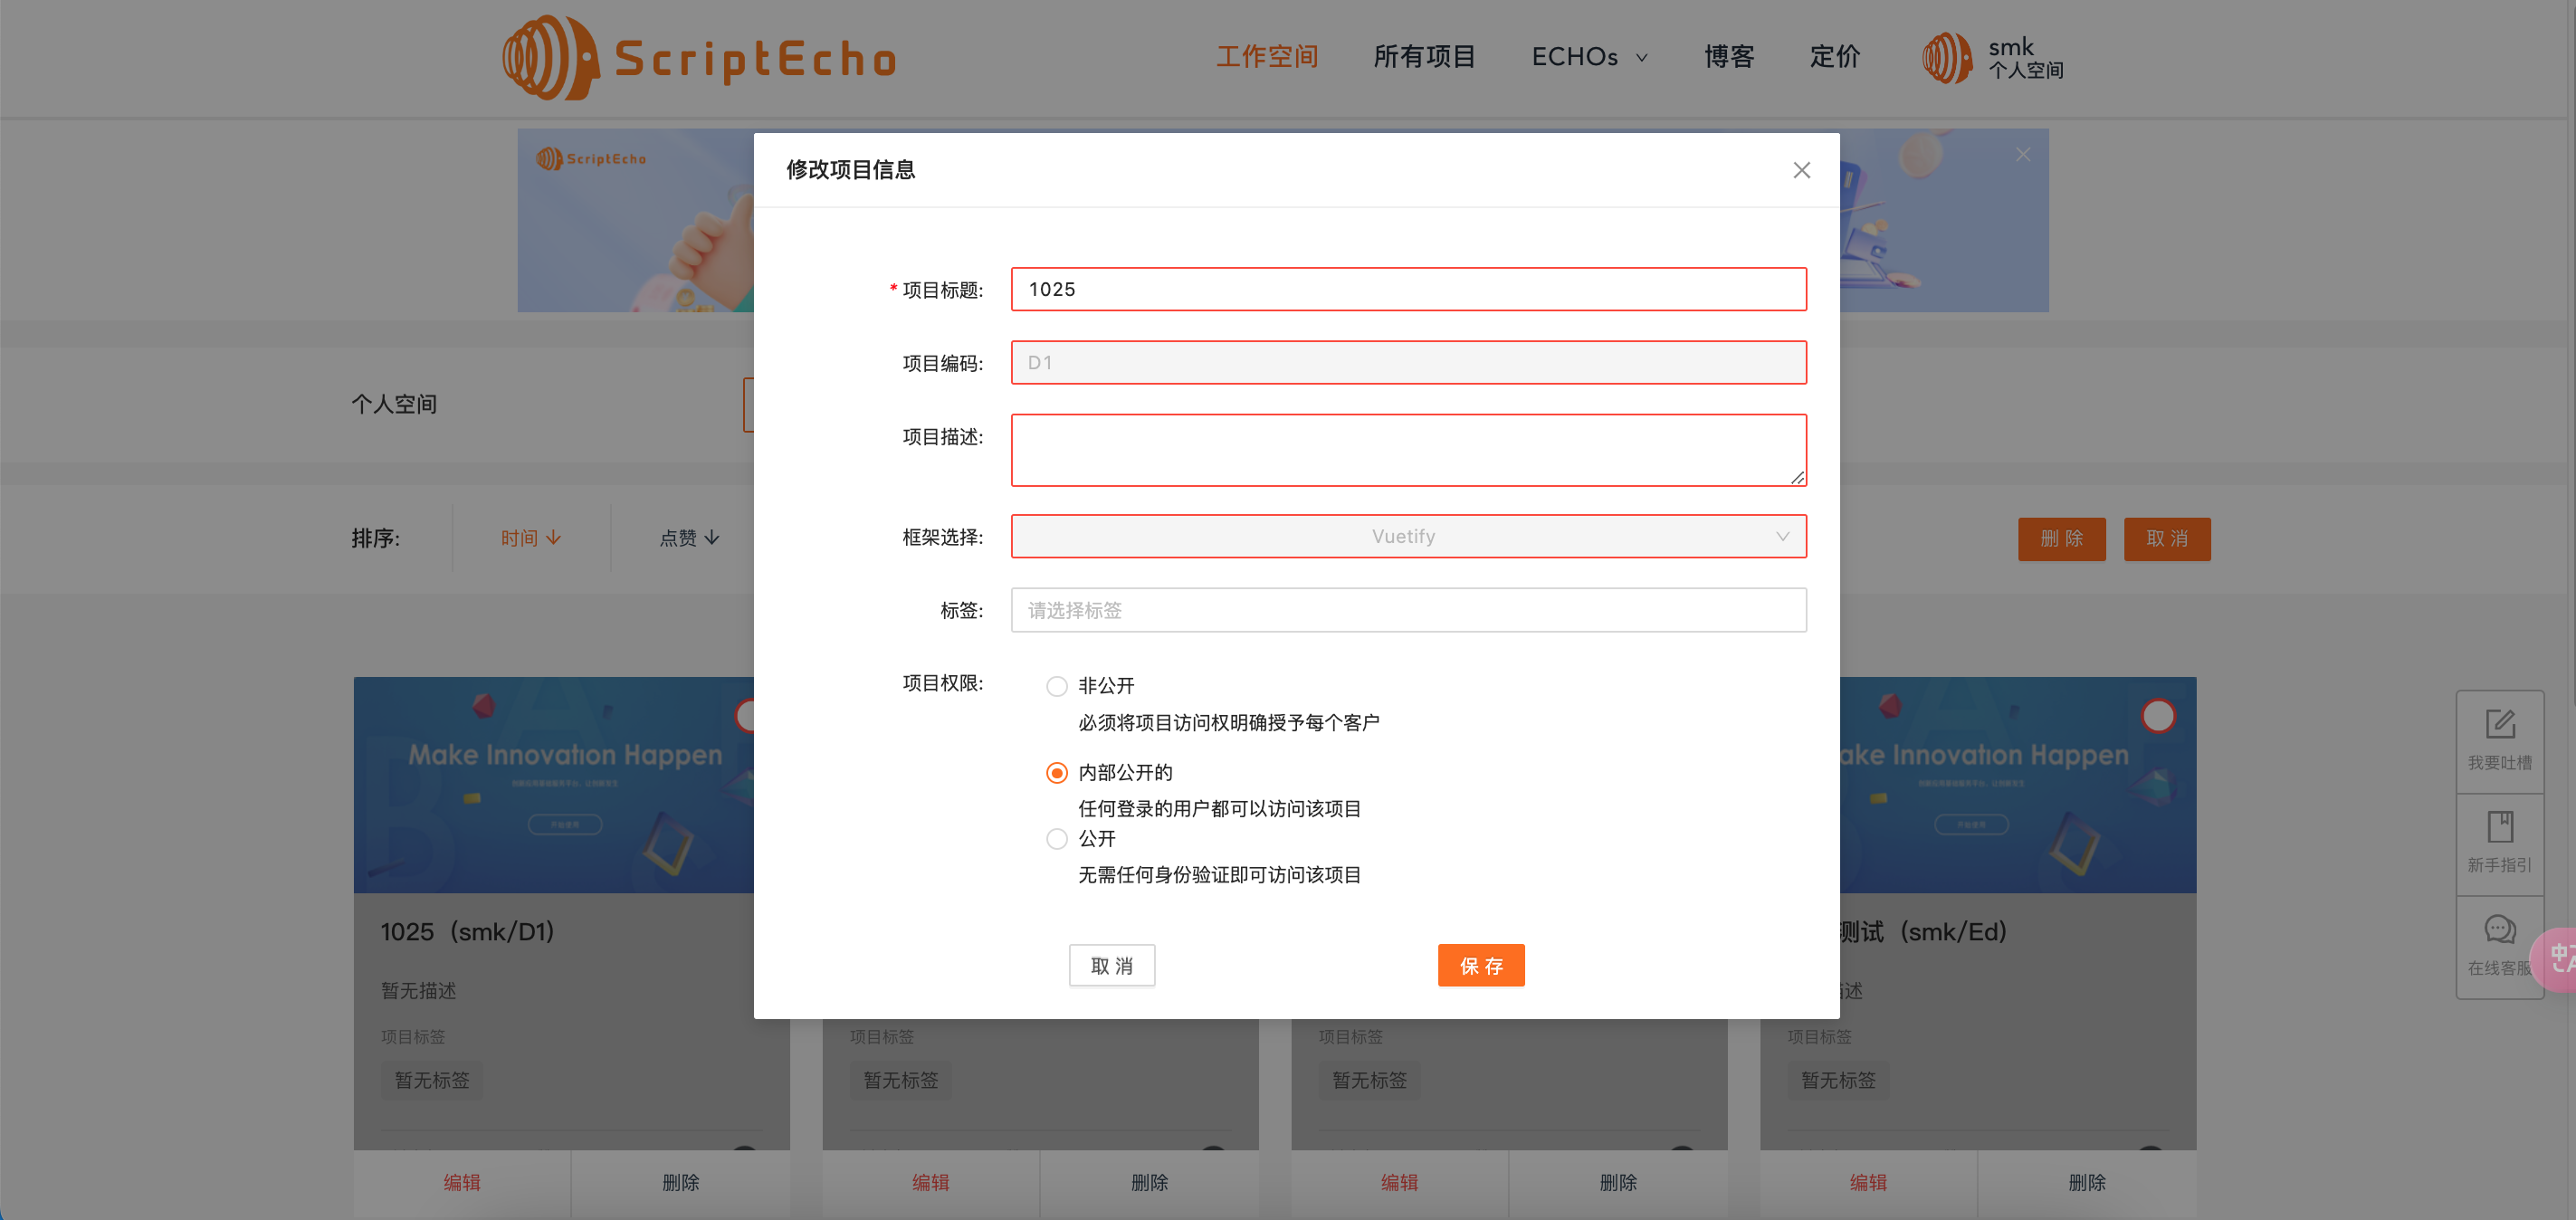Open the 标签 tag selector

(1408, 610)
